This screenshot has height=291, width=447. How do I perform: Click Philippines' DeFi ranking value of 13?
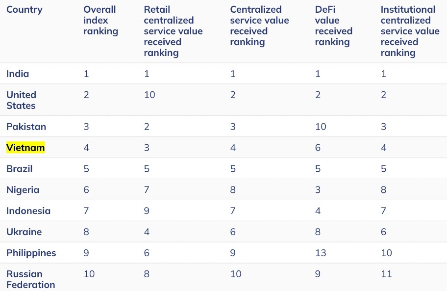(321, 253)
